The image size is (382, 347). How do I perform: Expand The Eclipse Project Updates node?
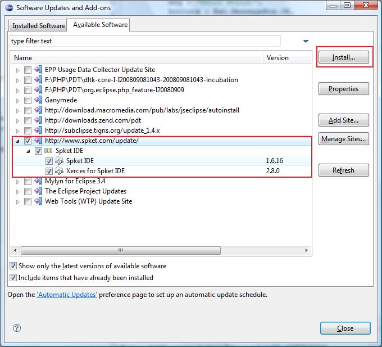tap(17, 192)
